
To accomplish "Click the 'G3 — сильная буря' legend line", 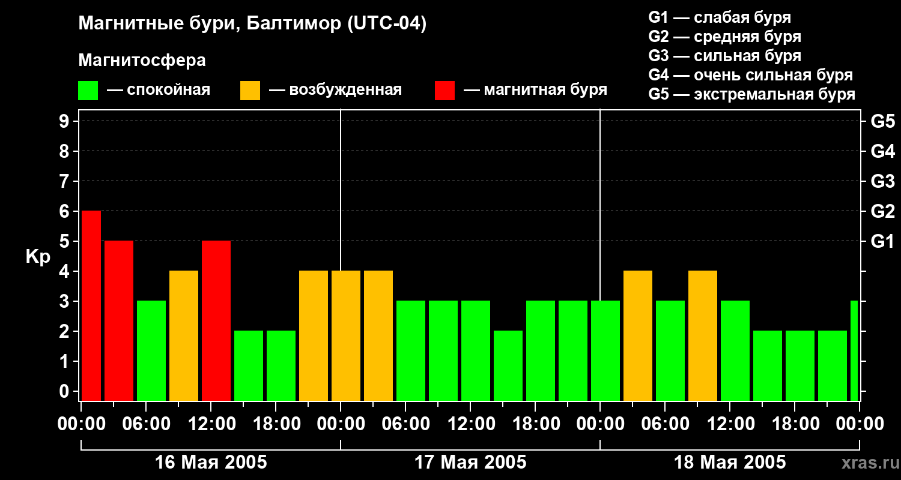I will [725, 56].
